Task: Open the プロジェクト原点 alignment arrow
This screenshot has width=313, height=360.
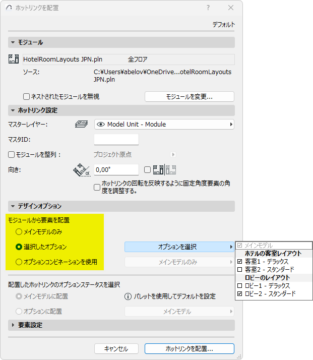Action: [173, 154]
